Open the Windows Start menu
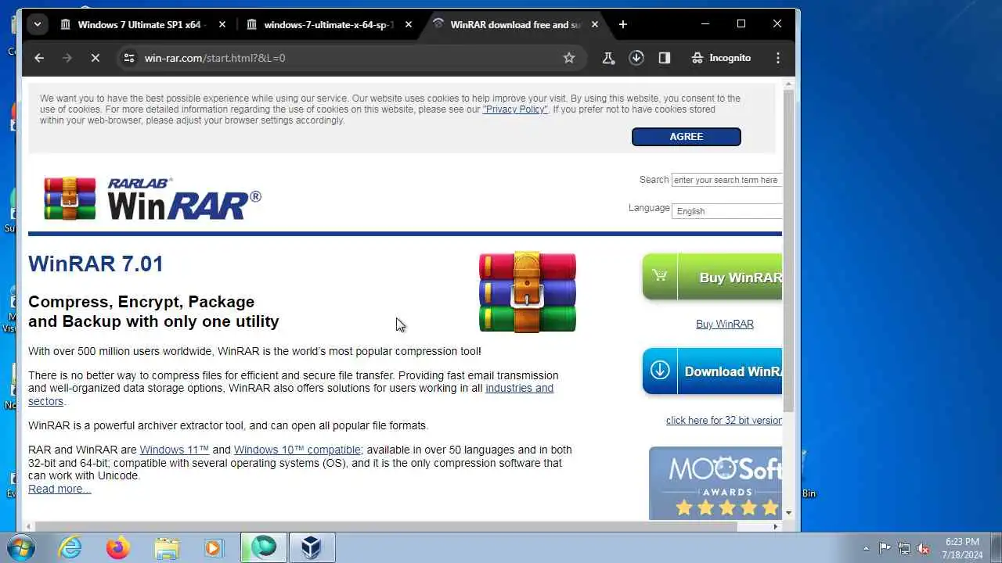The height and width of the screenshot is (563, 1002). [x=22, y=547]
